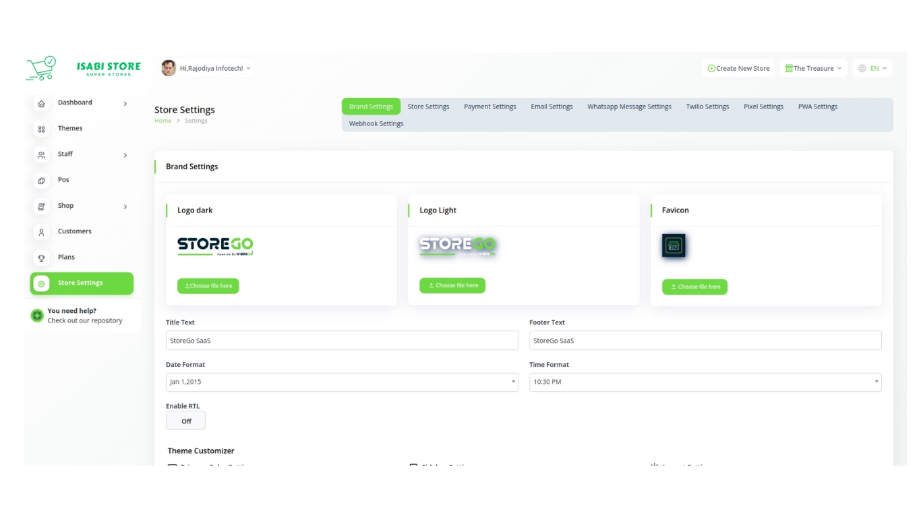Click the Plans trophy icon
Viewport: 921px width, 518px height.
pos(41,258)
